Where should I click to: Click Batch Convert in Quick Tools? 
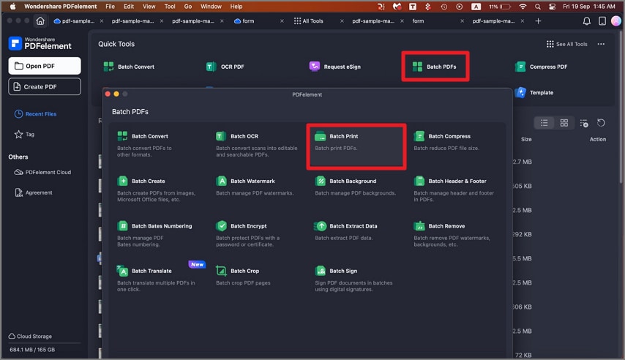point(129,67)
